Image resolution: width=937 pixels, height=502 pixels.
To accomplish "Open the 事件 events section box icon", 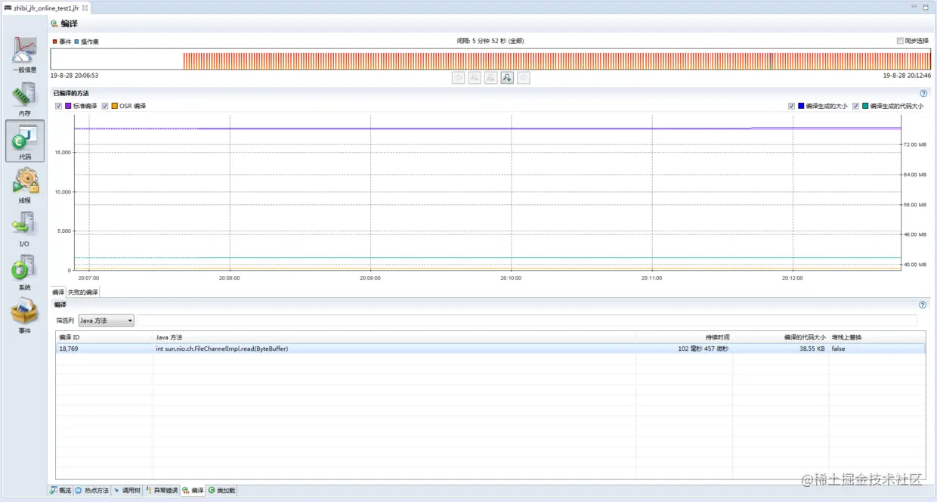I will click(24, 315).
